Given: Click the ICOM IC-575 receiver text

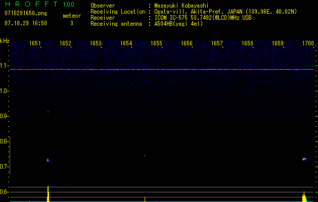Looking at the screenshot, I should 203,18.
